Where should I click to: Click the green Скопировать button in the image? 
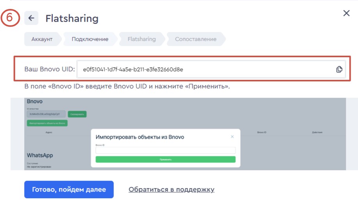pos(77,114)
